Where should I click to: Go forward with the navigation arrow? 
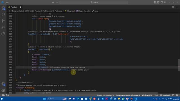click(57, 3)
